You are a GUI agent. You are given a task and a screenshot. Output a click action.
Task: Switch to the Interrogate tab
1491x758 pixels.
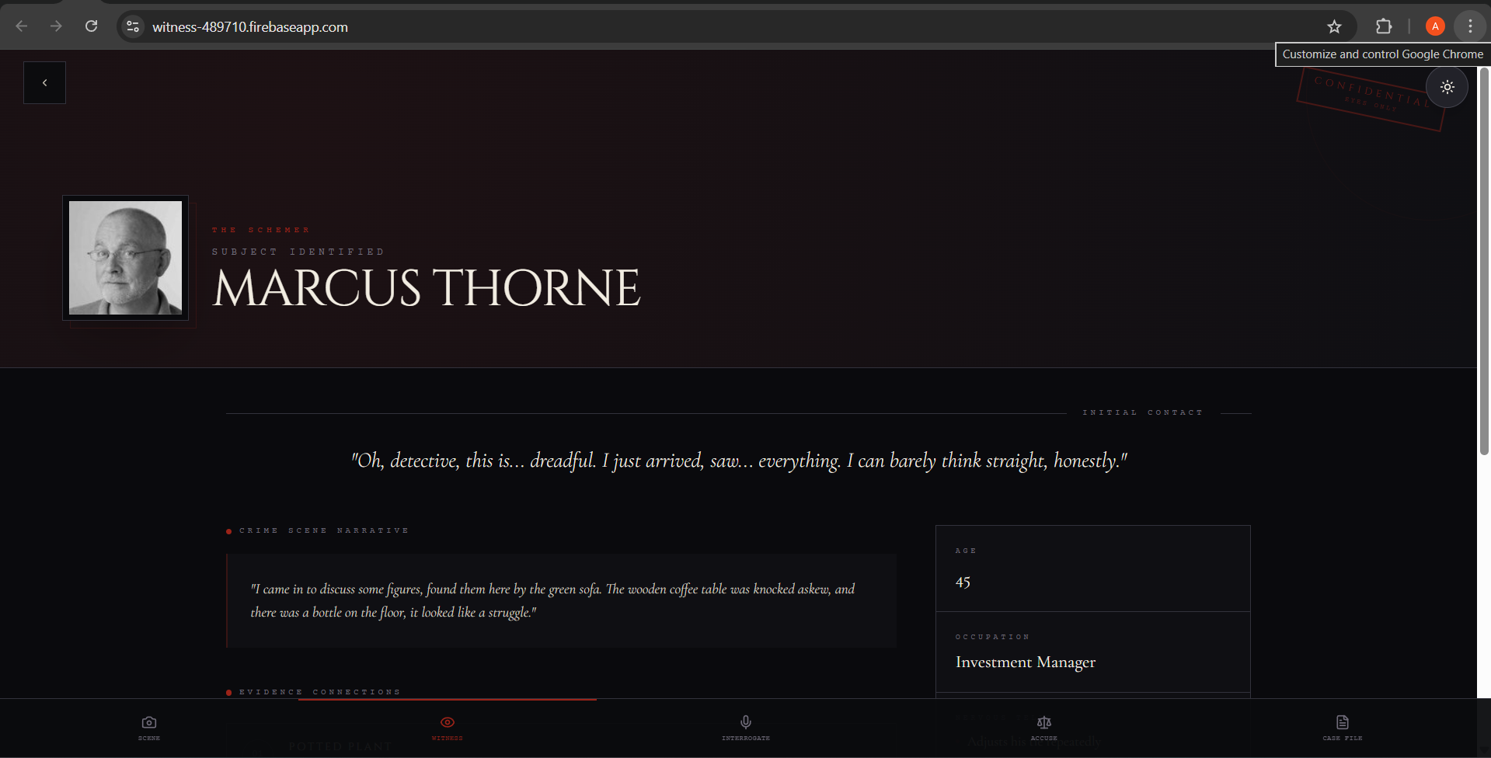click(746, 728)
